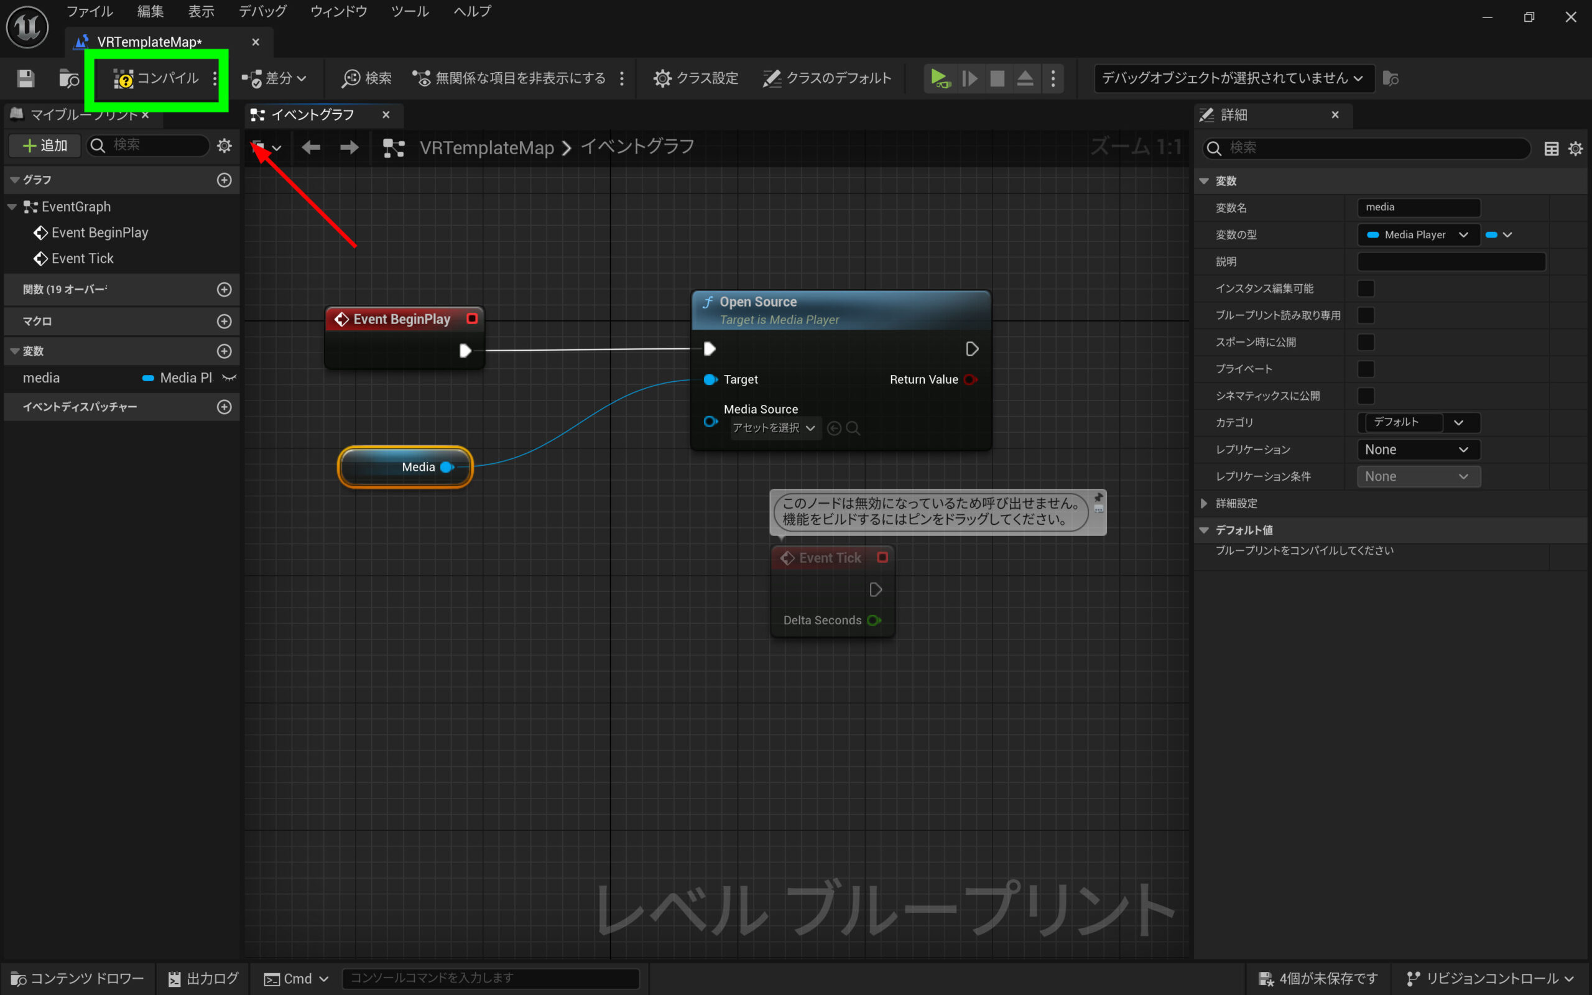Viewport: 1592px width, 995px height.
Task: Toggle media variable eye visibility icon
Action: coord(229,377)
